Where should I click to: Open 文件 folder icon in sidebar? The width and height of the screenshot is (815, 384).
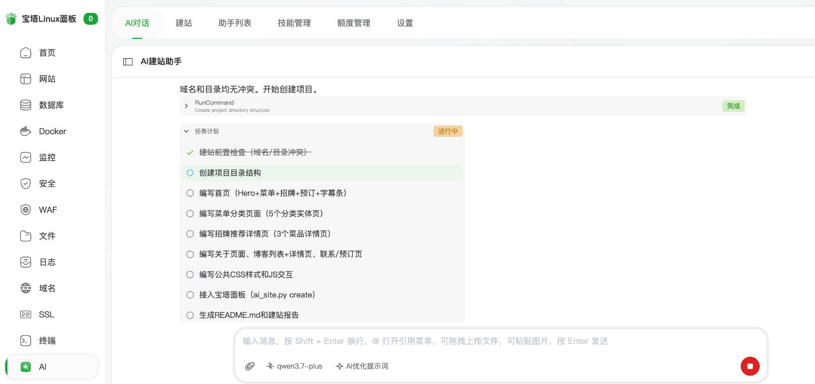click(26, 236)
